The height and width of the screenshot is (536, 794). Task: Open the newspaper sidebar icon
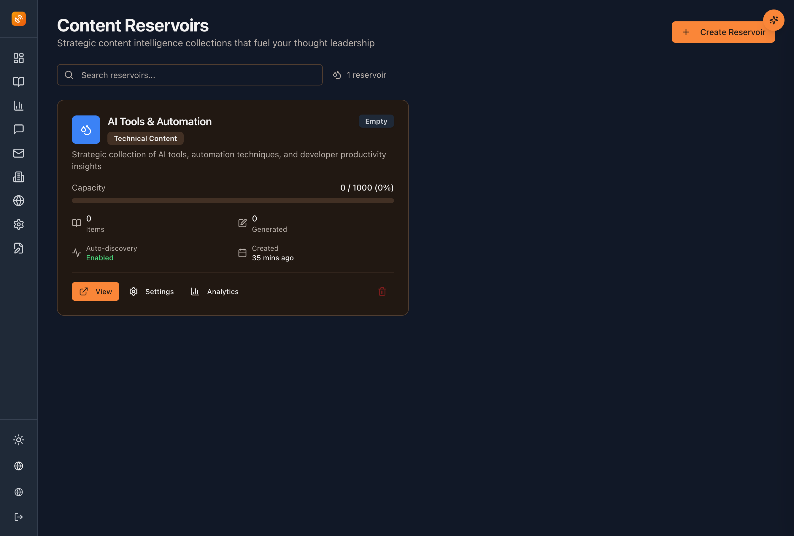click(x=18, y=177)
